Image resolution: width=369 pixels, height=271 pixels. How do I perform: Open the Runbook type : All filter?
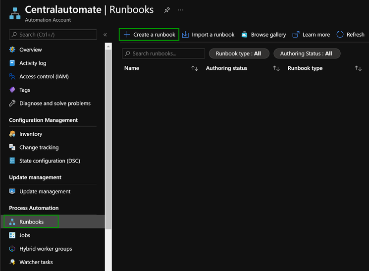(x=239, y=54)
